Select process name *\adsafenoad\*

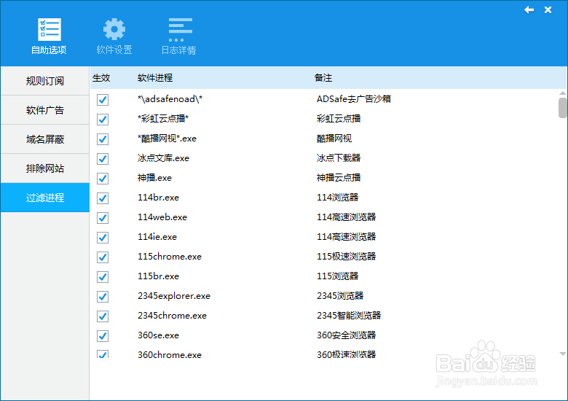170,99
